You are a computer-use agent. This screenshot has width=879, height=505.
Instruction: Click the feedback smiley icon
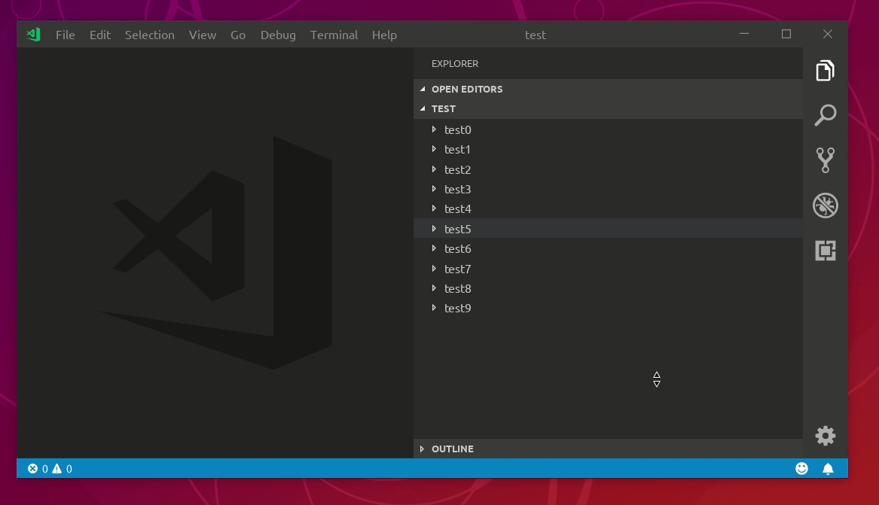tap(801, 468)
